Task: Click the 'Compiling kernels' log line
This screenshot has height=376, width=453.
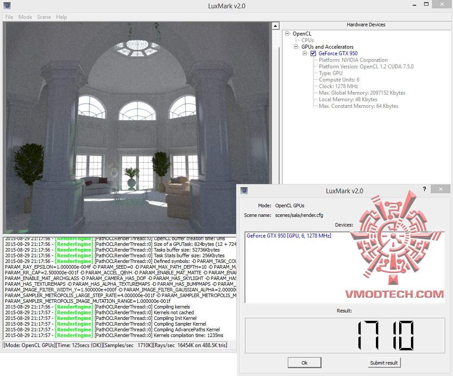Action: click(x=97, y=307)
